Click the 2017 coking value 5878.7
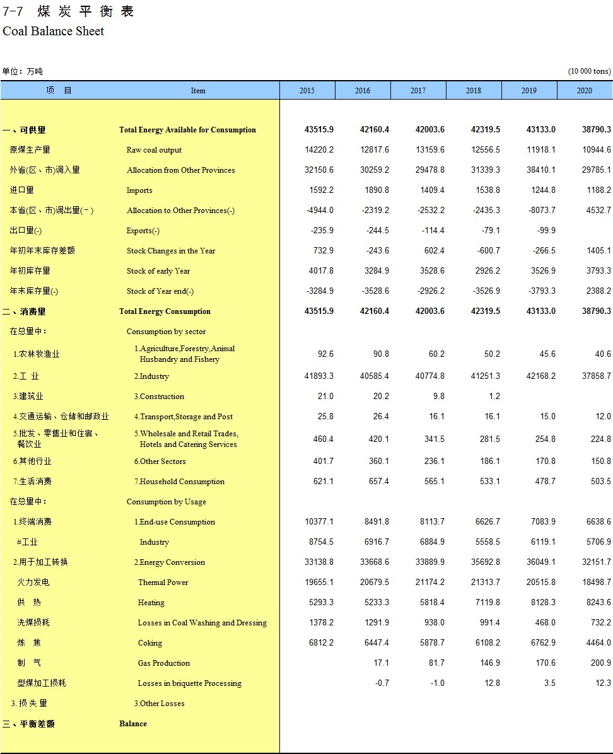The height and width of the screenshot is (754, 613). pyautogui.click(x=432, y=644)
